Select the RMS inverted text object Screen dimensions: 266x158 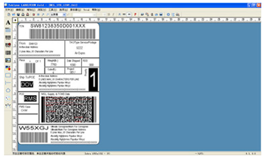[x=30, y=98]
